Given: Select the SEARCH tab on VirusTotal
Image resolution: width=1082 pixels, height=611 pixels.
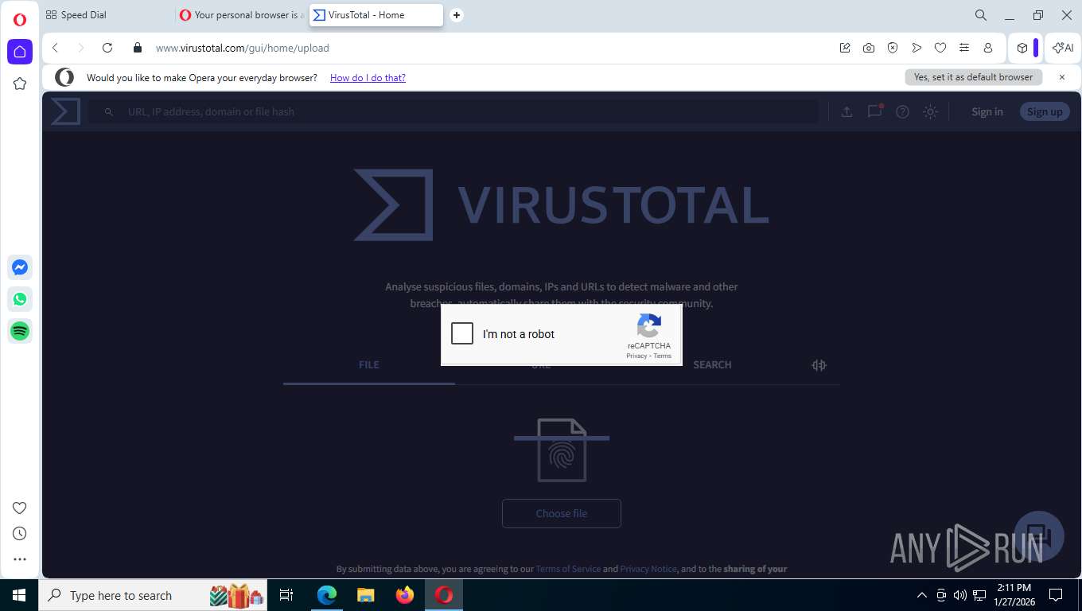Looking at the screenshot, I should click(x=712, y=364).
